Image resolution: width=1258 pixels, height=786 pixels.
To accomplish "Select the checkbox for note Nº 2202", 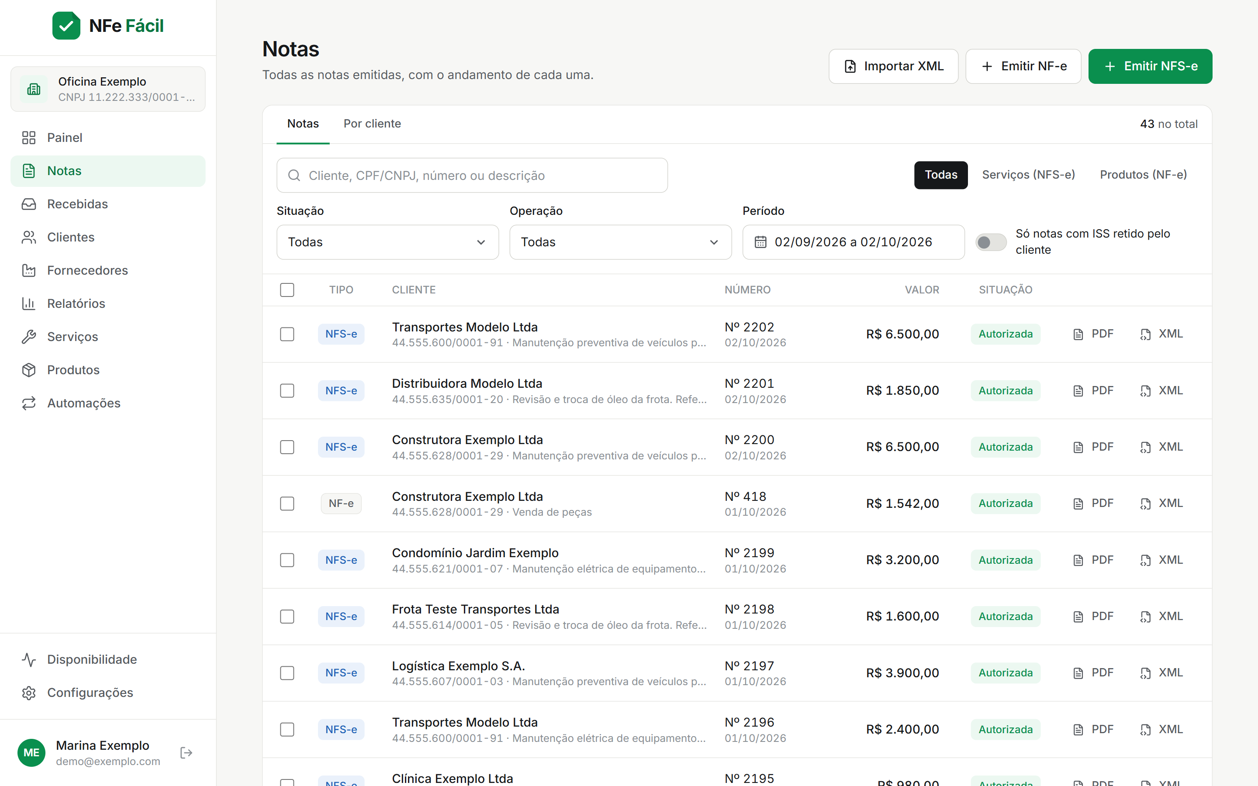I will click(x=287, y=334).
